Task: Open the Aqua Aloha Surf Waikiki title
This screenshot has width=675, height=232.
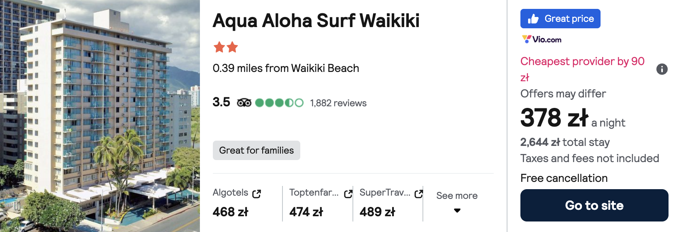Action: click(x=316, y=21)
